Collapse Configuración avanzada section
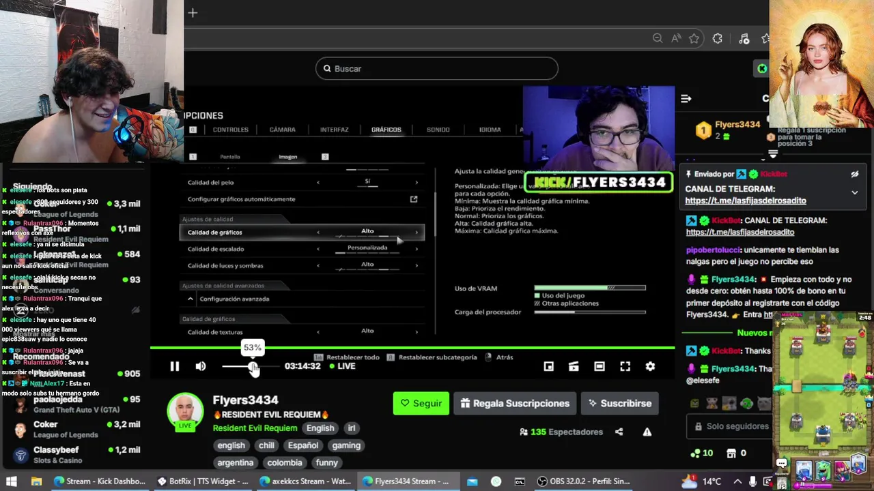The height and width of the screenshot is (491, 874). click(191, 299)
